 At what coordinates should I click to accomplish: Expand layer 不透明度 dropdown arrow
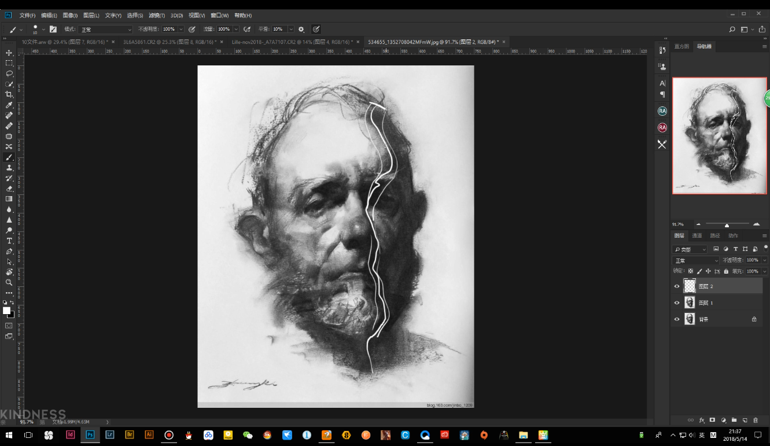point(765,260)
